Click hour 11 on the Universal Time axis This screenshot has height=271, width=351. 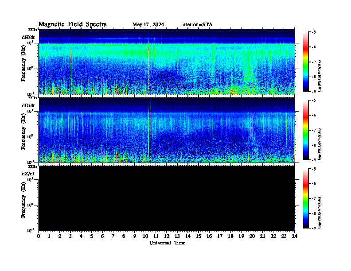coord(156,236)
